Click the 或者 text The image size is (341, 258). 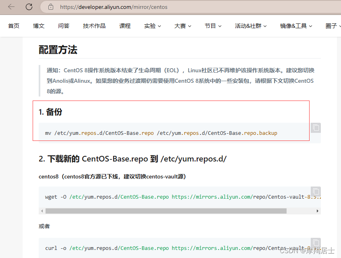(44, 226)
